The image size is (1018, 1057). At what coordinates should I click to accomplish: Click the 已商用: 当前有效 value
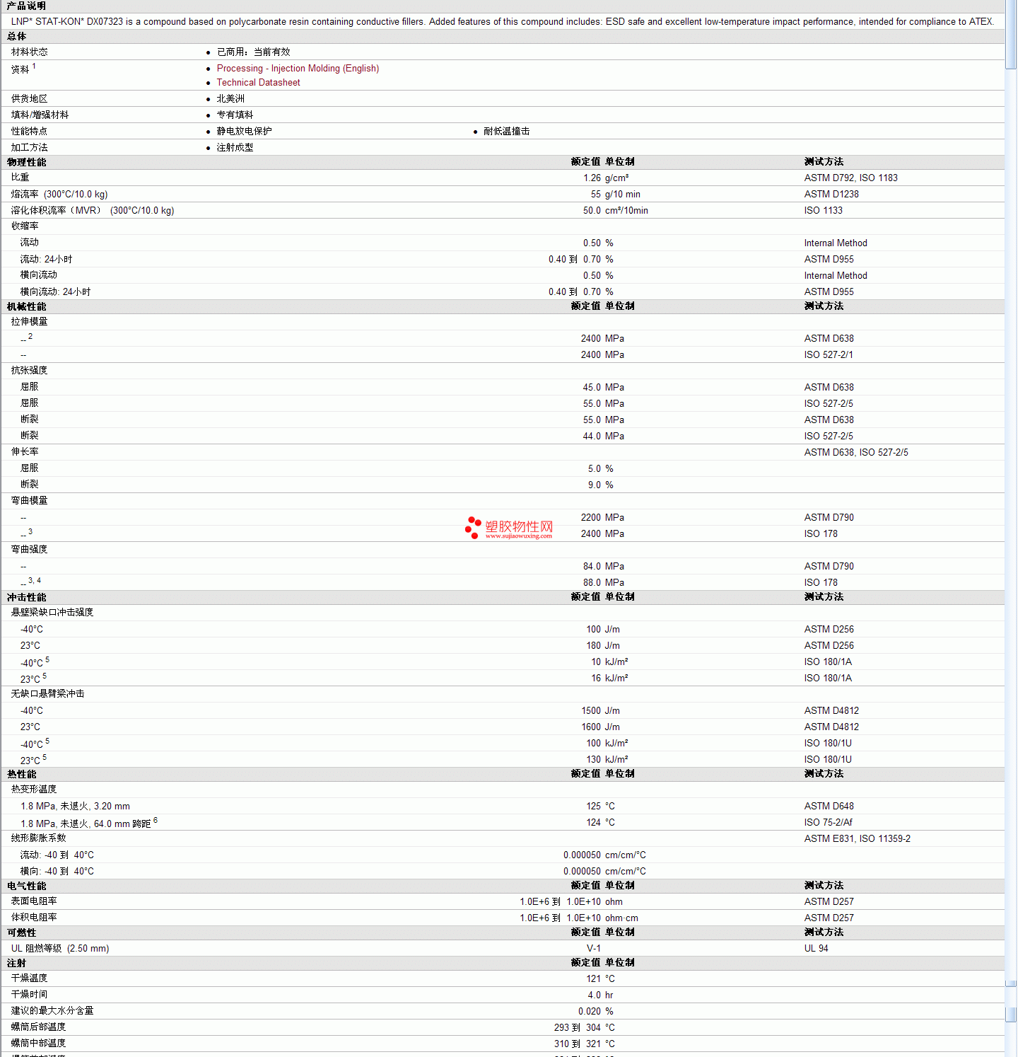point(253,52)
